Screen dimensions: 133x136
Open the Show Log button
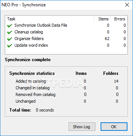pos(82,127)
